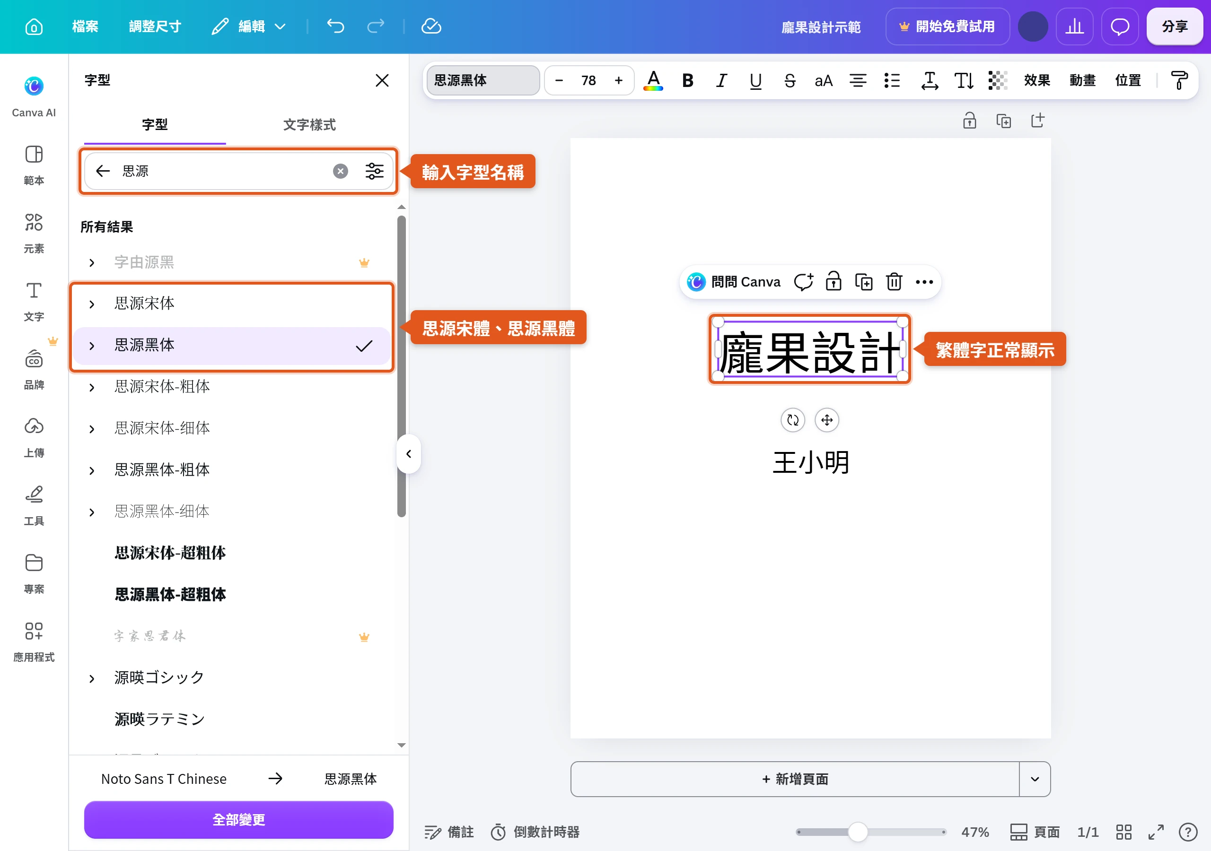Open the add-page options dropdown arrow
This screenshot has width=1211, height=851.
click(x=1034, y=779)
